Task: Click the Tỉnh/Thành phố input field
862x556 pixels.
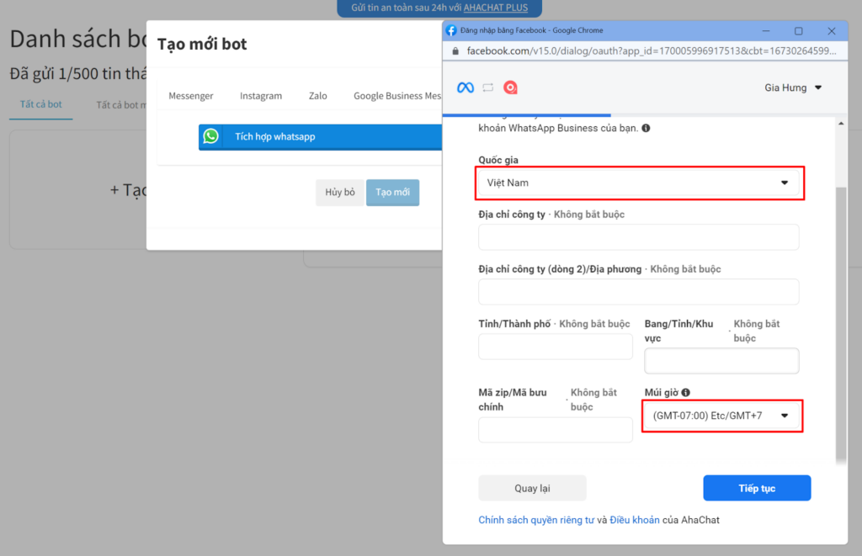Action: 556,347
